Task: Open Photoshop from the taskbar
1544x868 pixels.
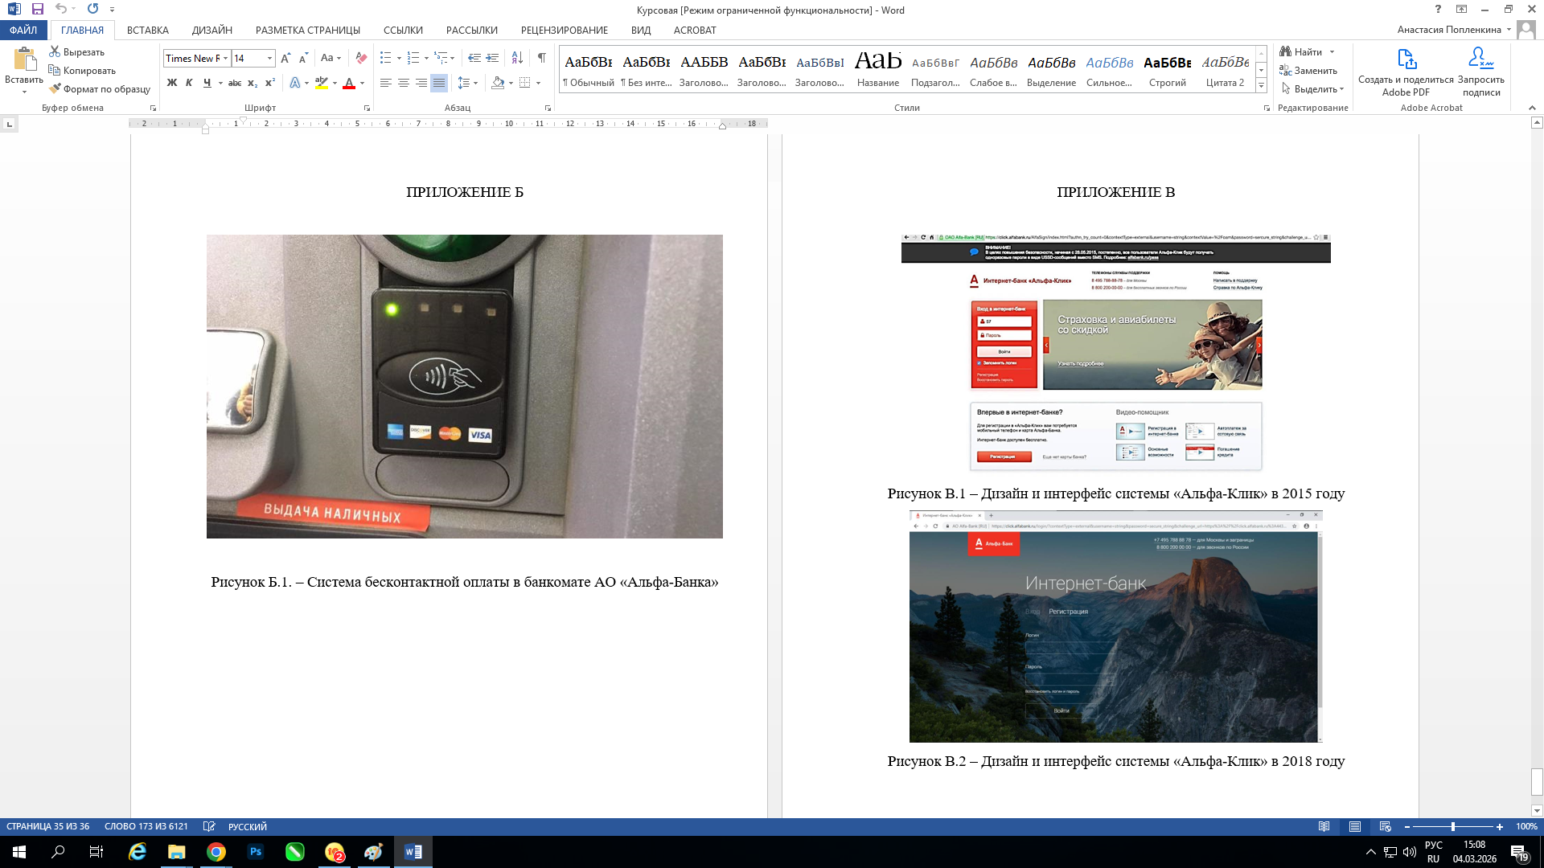Action: point(256,852)
